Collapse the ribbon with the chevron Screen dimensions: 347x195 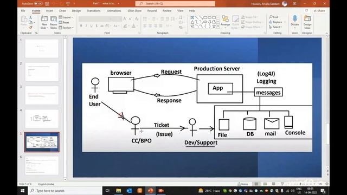pos(326,33)
